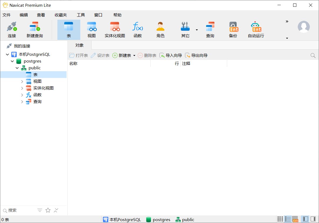
Task: Show more toolbar items via » chevron
Action: point(287,21)
